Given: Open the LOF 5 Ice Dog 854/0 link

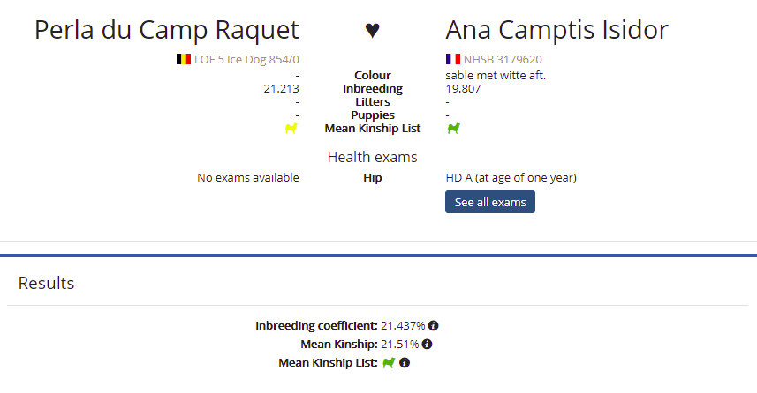Looking at the screenshot, I should [x=246, y=60].
